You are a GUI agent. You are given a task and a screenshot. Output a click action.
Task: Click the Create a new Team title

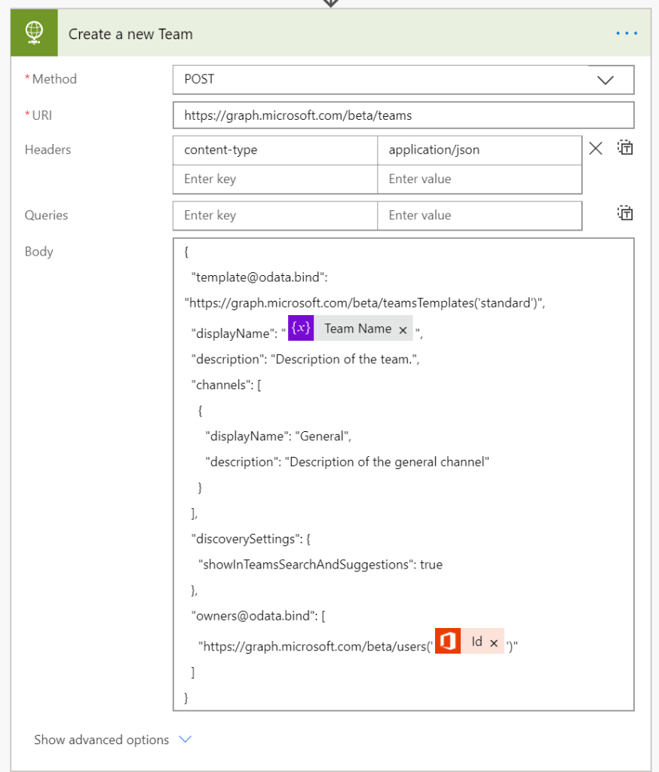[x=130, y=34]
